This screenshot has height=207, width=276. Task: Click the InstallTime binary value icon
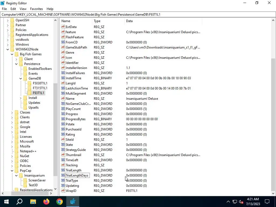[x=63, y=78]
